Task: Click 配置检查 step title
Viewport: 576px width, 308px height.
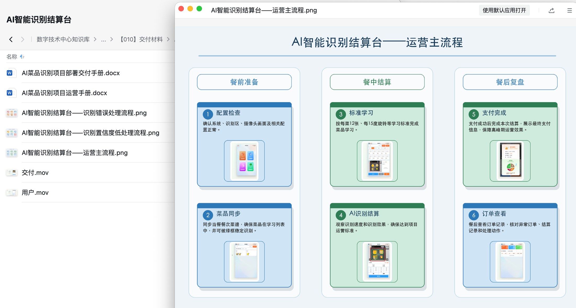Action: (228, 113)
